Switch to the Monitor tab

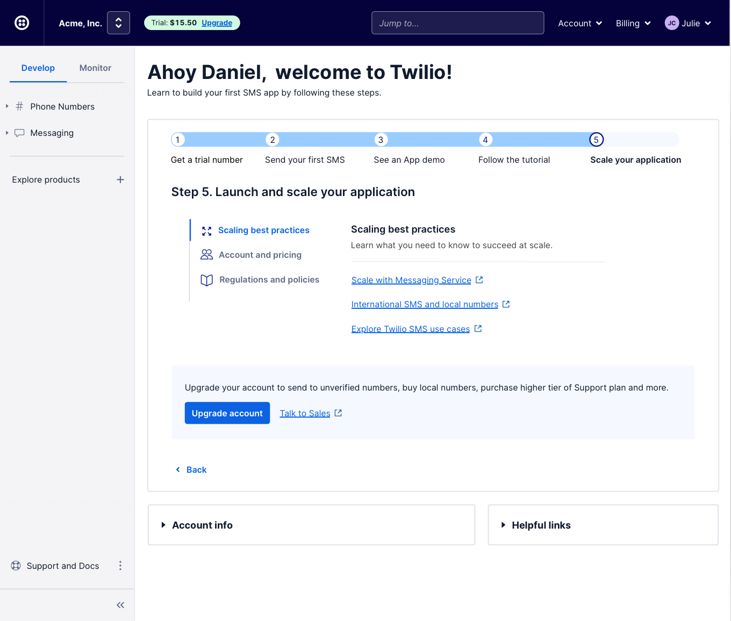pos(95,68)
